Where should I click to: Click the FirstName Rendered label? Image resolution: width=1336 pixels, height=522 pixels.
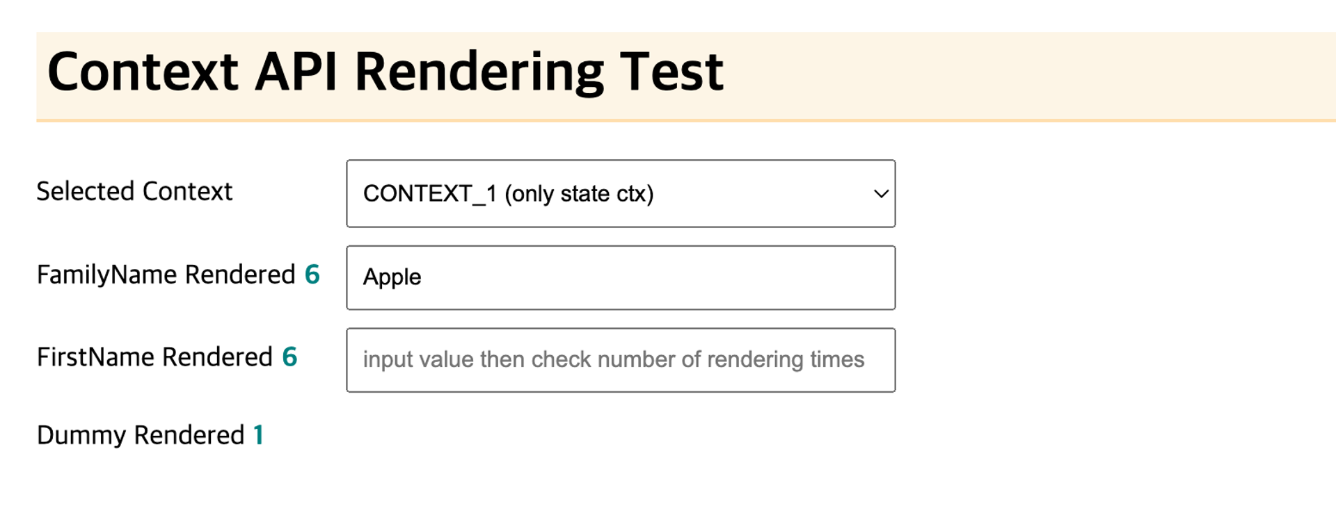pos(154,357)
